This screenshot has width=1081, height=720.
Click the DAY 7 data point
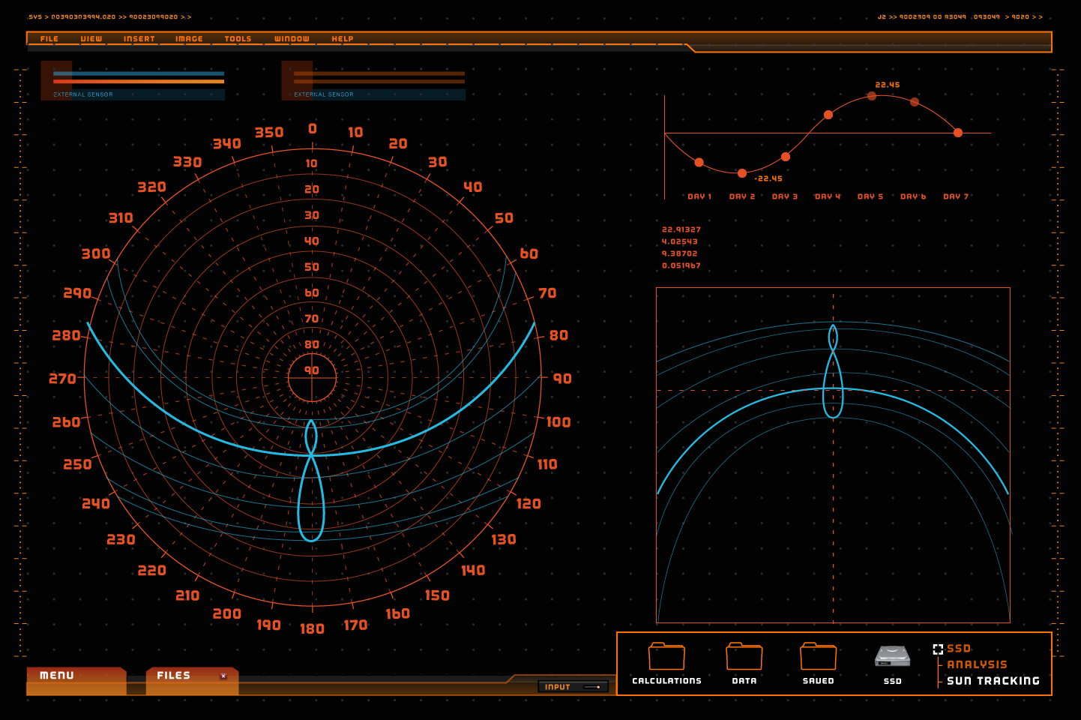click(958, 133)
